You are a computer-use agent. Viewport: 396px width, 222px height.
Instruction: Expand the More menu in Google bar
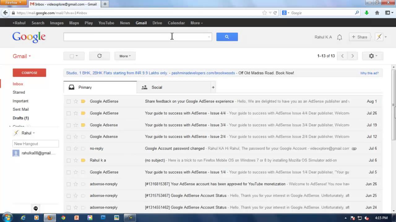[x=196, y=23]
